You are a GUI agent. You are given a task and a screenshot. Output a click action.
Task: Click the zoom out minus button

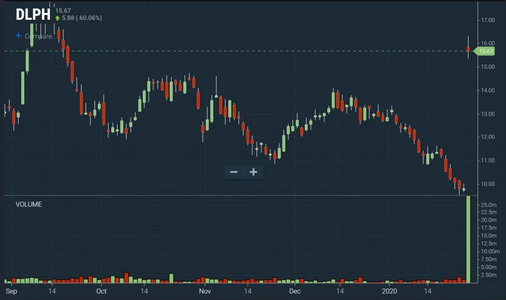click(x=234, y=172)
